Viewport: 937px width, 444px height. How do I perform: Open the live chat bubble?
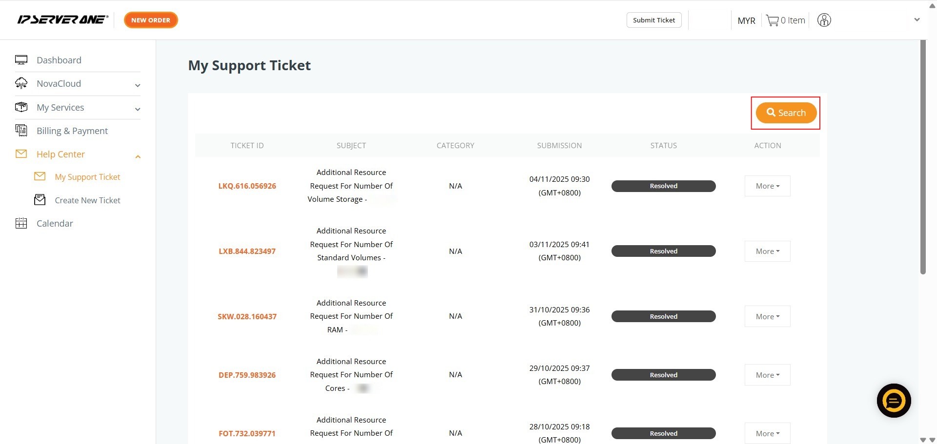[x=894, y=401]
